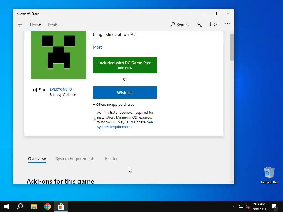Click the Minecraft Creeper game thumbnail

click(59, 55)
